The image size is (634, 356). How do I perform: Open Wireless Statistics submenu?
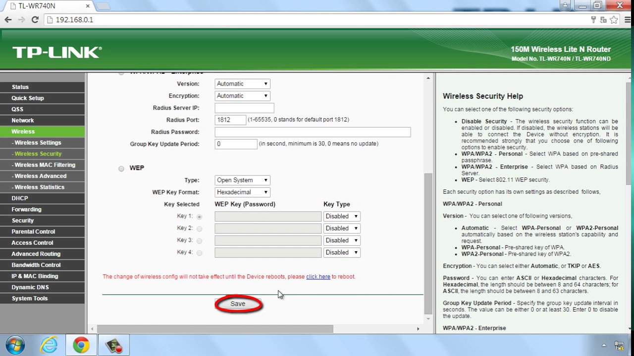click(42, 187)
